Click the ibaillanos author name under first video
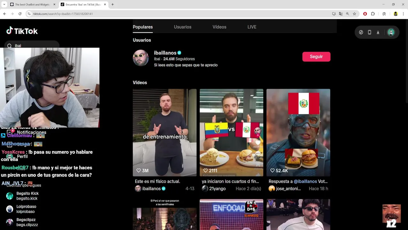The height and width of the screenshot is (230, 408). 151,188
